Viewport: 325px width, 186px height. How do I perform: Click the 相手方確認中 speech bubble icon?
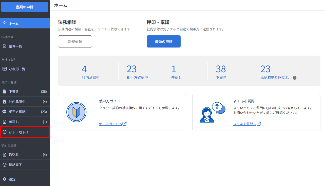(4, 112)
